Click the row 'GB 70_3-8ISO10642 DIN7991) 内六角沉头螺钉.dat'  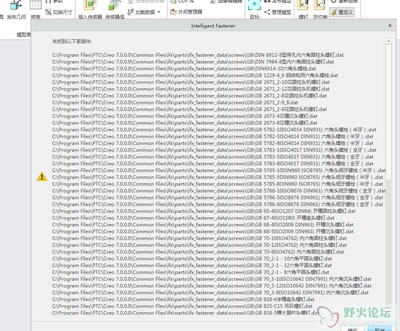click(x=211, y=292)
